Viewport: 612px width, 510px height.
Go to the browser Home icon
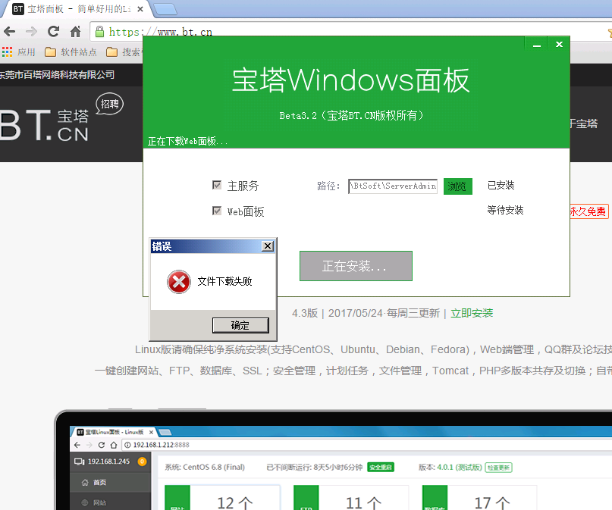click(x=75, y=31)
